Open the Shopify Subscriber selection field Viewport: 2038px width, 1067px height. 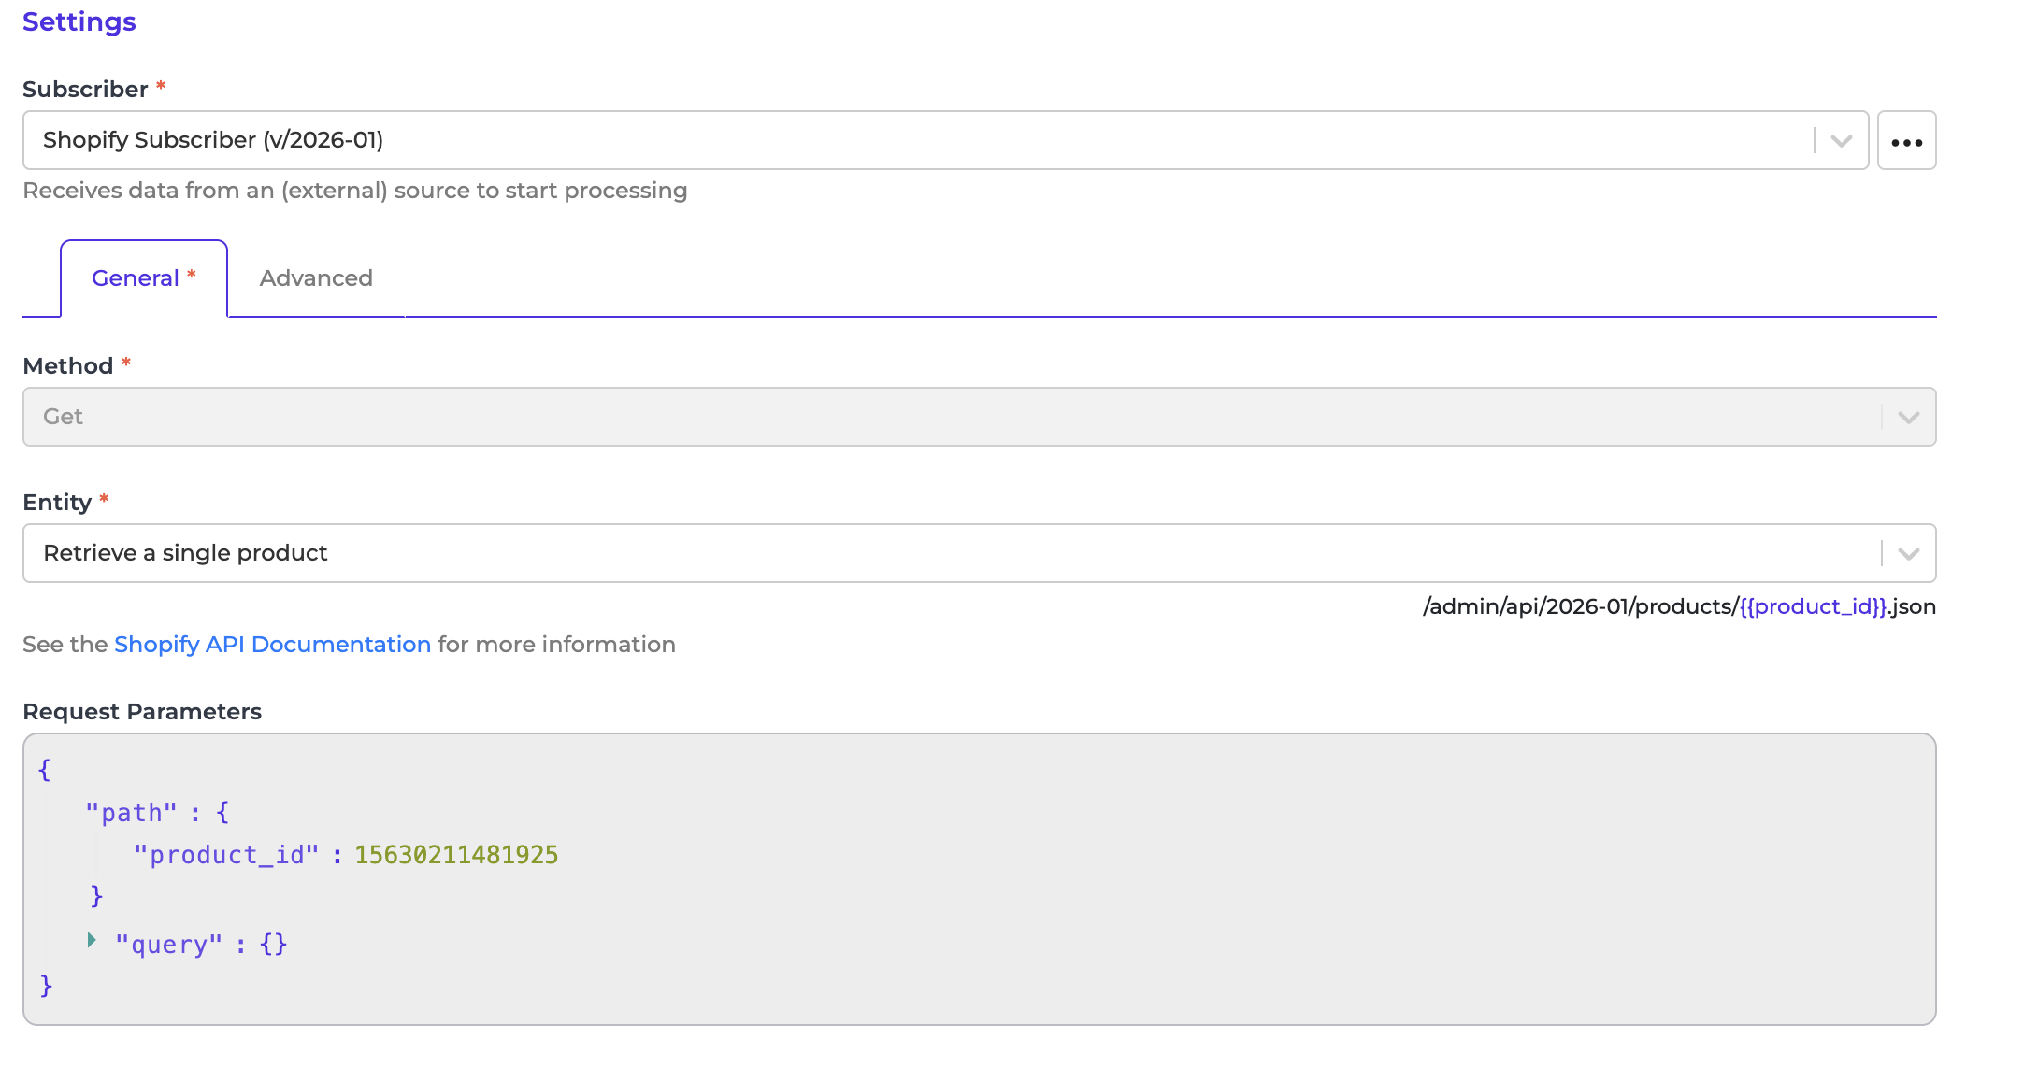916,141
